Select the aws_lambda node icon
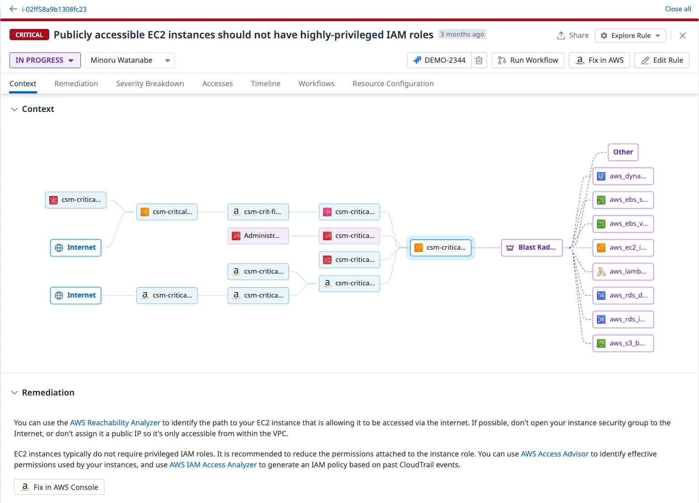The height and width of the screenshot is (503, 699). [601, 271]
